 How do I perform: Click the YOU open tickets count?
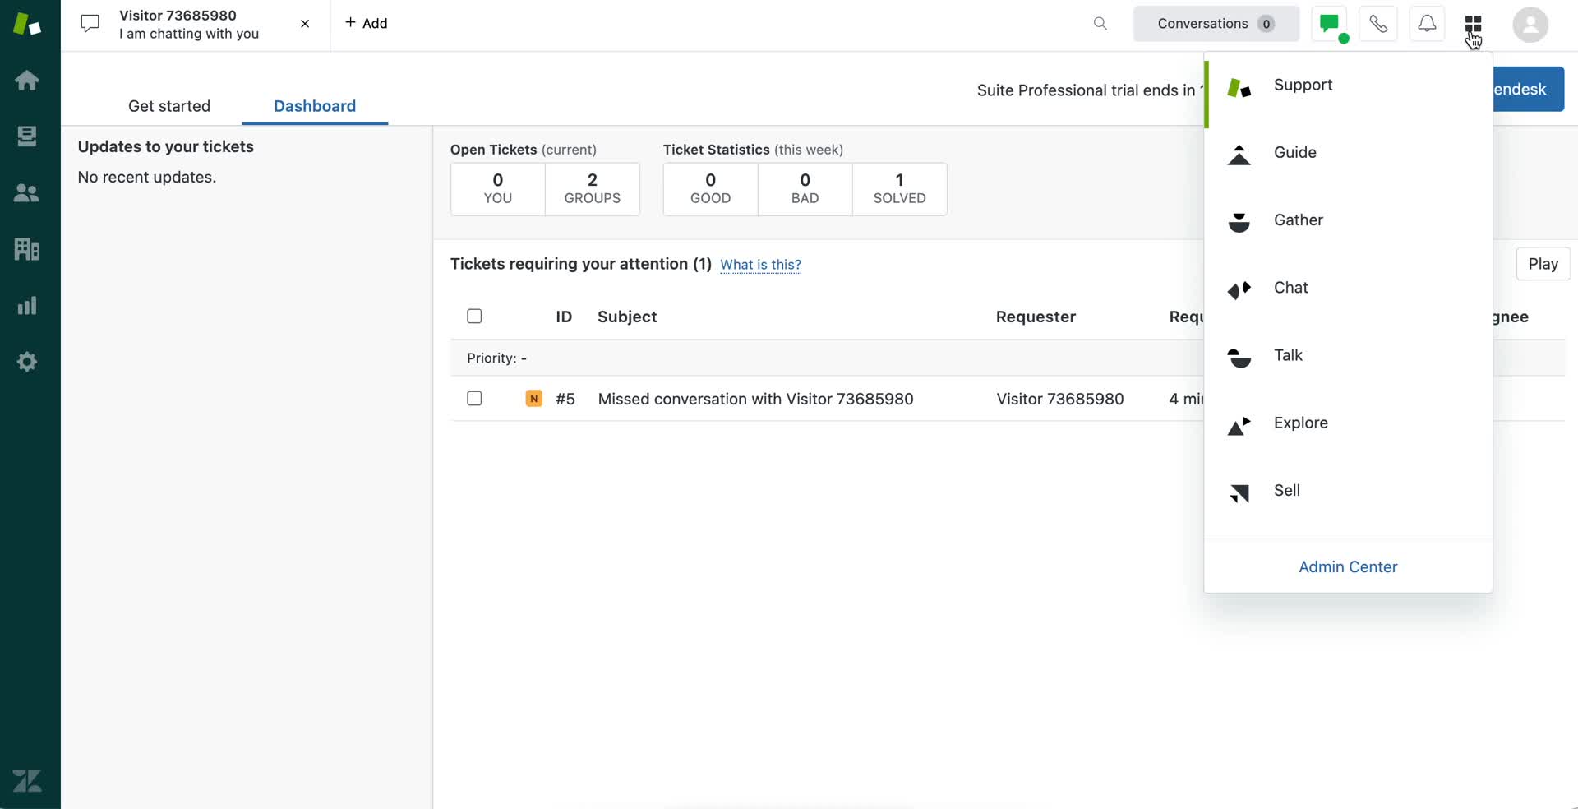(498, 189)
